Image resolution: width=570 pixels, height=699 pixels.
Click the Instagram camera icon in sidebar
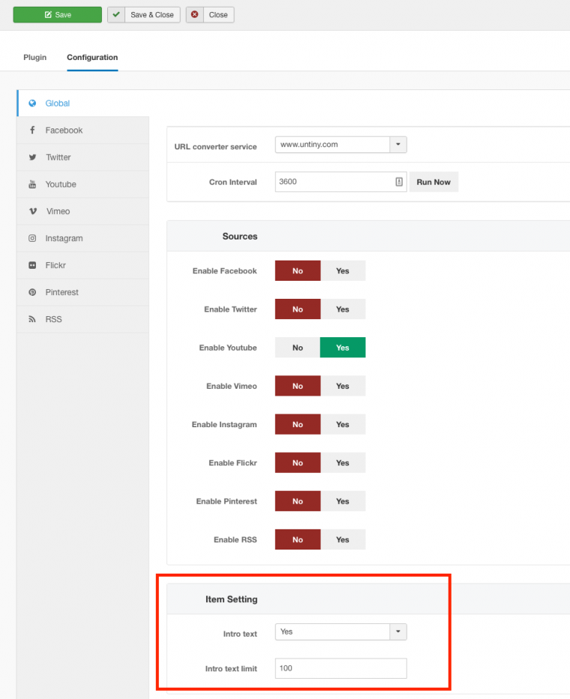(32, 238)
